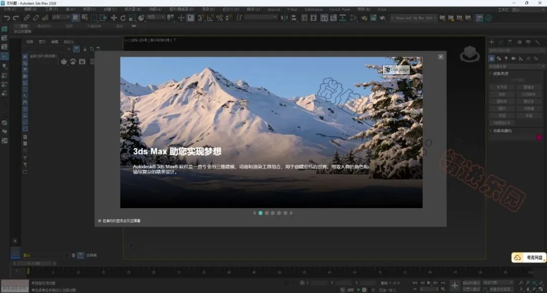
Task: Open the standard primitives type dropdown
Action: [x=516, y=66]
